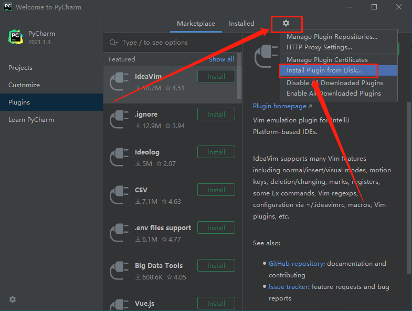
Task: Install the Ideolog plugin
Action: tap(216, 152)
